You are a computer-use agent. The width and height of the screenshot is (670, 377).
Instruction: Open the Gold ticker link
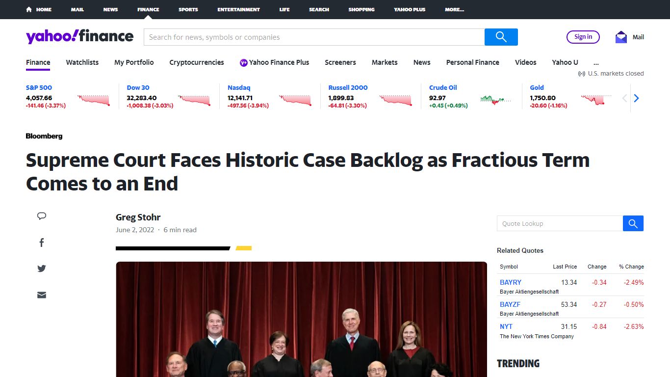(537, 87)
